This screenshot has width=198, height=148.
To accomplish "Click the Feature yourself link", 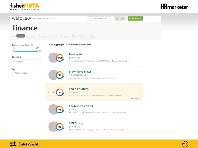I will [136, 98].
